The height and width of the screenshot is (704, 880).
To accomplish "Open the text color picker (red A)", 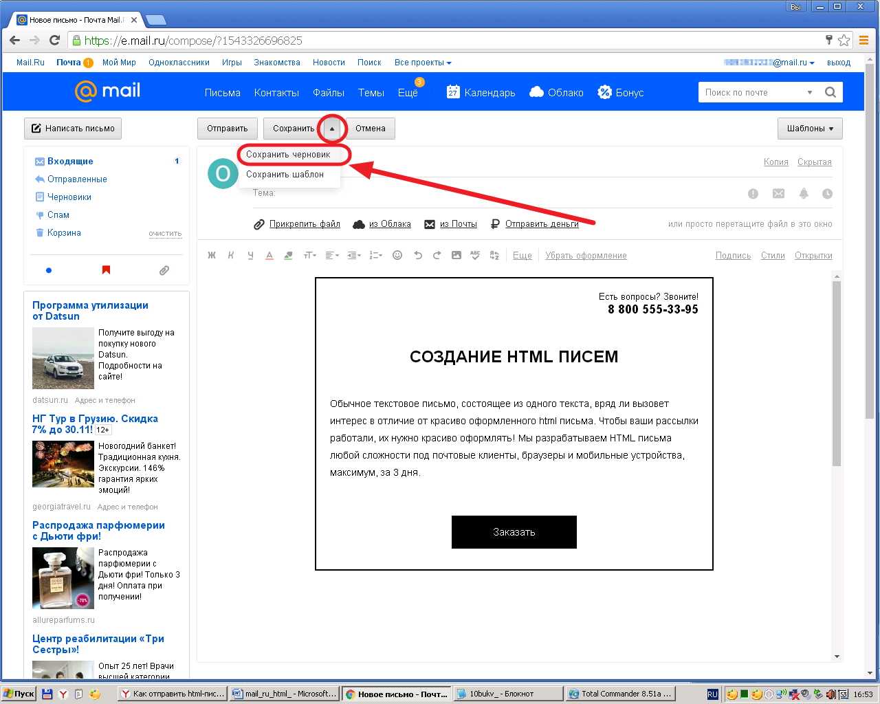I will click(269, 255).
